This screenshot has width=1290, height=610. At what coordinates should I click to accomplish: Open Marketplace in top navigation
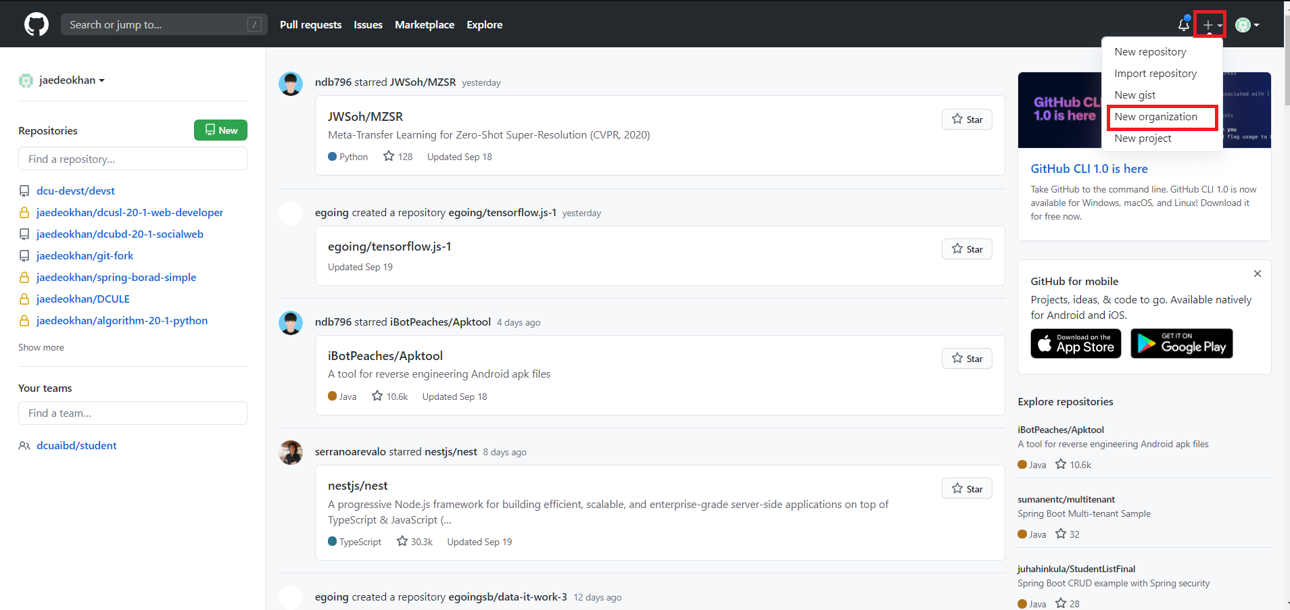[425, 25]
